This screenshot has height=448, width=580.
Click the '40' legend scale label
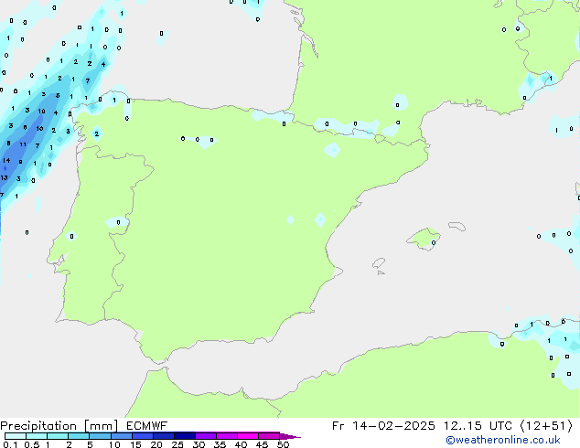[241, 444]
